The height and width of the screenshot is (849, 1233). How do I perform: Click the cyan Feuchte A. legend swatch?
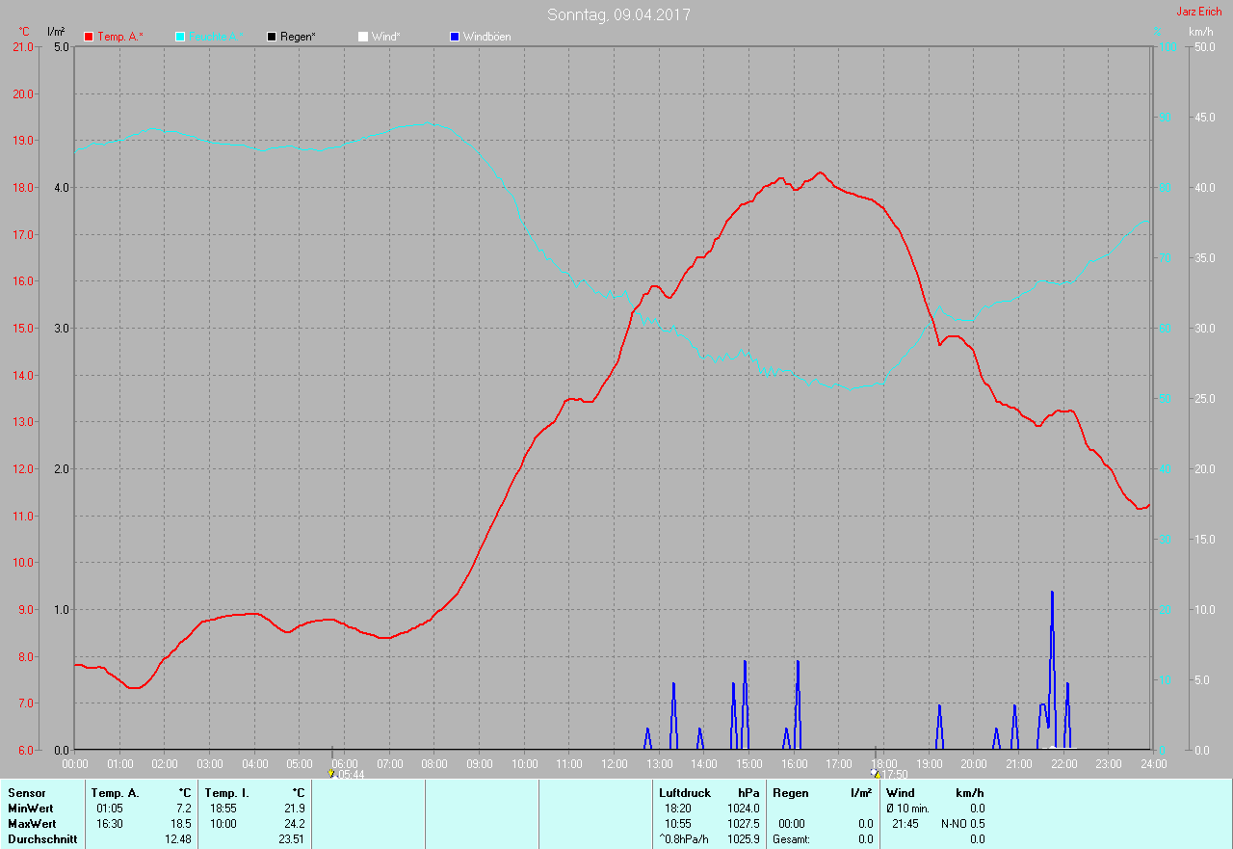click(180, 37)
